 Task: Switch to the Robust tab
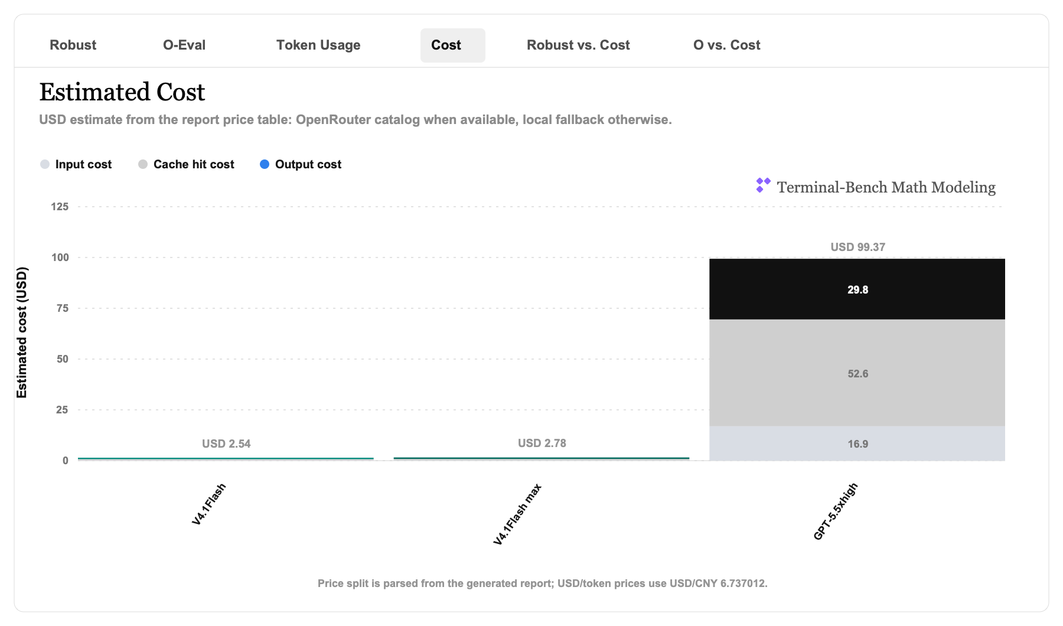coord(73,45)
